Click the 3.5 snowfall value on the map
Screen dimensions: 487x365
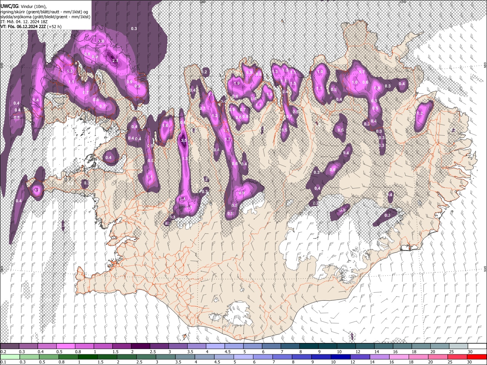(x=184, y=140)
